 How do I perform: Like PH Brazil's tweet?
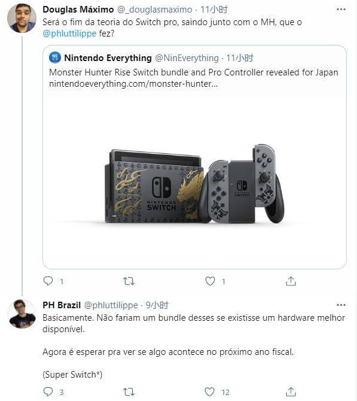pos(209,392)
